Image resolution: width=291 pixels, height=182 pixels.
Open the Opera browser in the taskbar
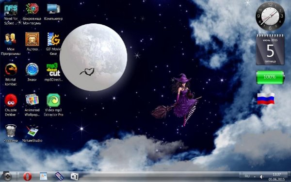click(x=28, y=176)
